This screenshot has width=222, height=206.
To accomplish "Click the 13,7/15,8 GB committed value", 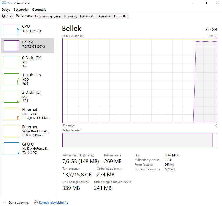I will pos(77,175).
